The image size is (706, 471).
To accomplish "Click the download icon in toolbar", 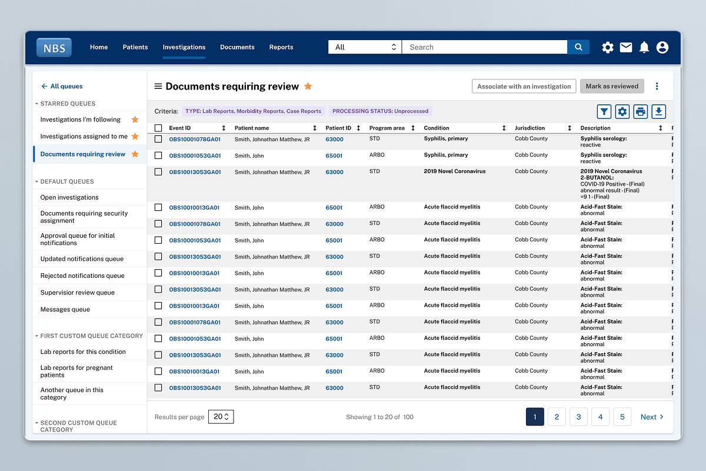I will point(659,112).
